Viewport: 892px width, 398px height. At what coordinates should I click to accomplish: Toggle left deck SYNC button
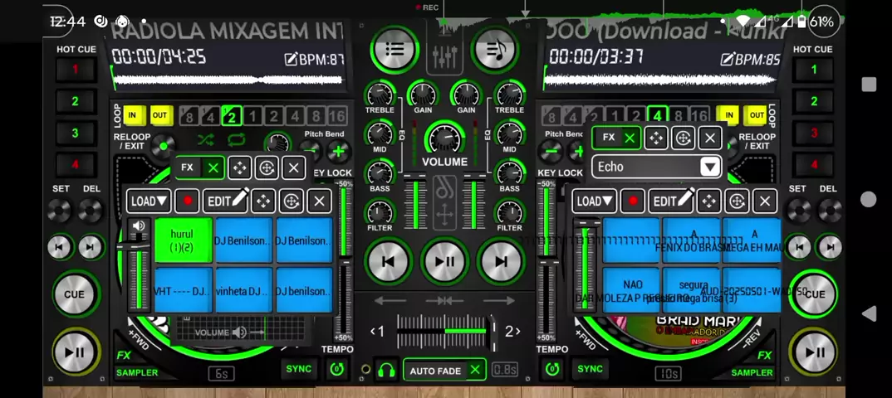pos(298,369)
